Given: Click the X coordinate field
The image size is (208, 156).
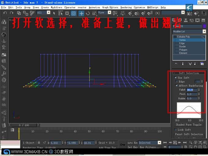Looking at the screenshot, I should click(x=56, y=143).
